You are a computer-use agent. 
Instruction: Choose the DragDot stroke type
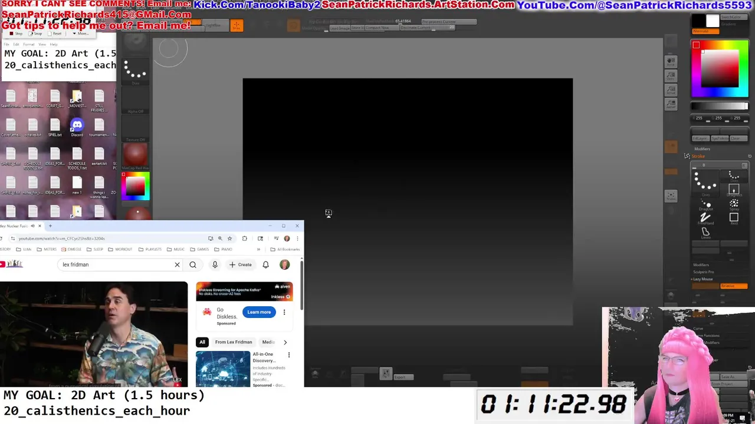[706, 205]
